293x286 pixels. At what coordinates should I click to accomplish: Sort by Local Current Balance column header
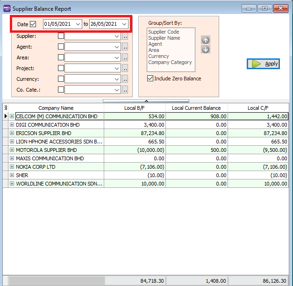click(x=196, y=108)
